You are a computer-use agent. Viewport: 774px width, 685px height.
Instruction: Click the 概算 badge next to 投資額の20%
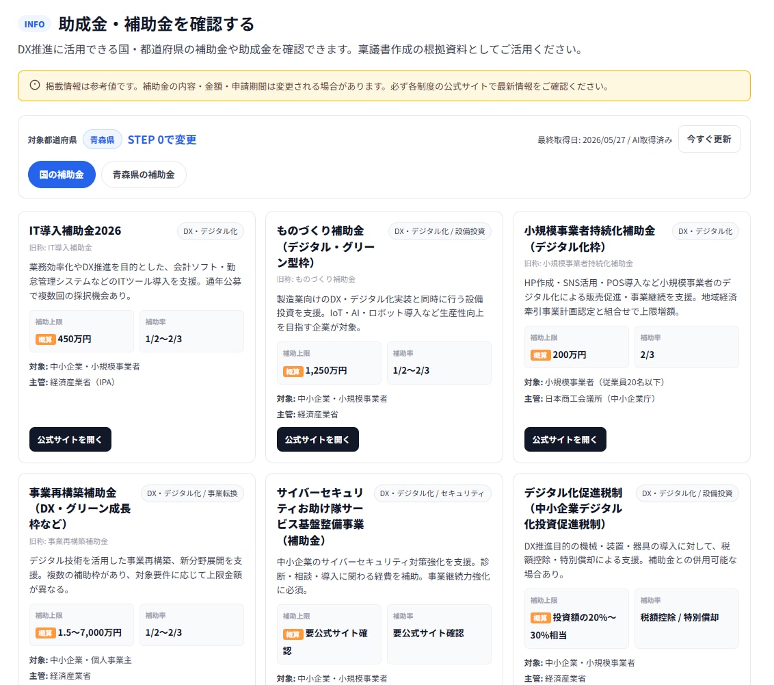540,618
